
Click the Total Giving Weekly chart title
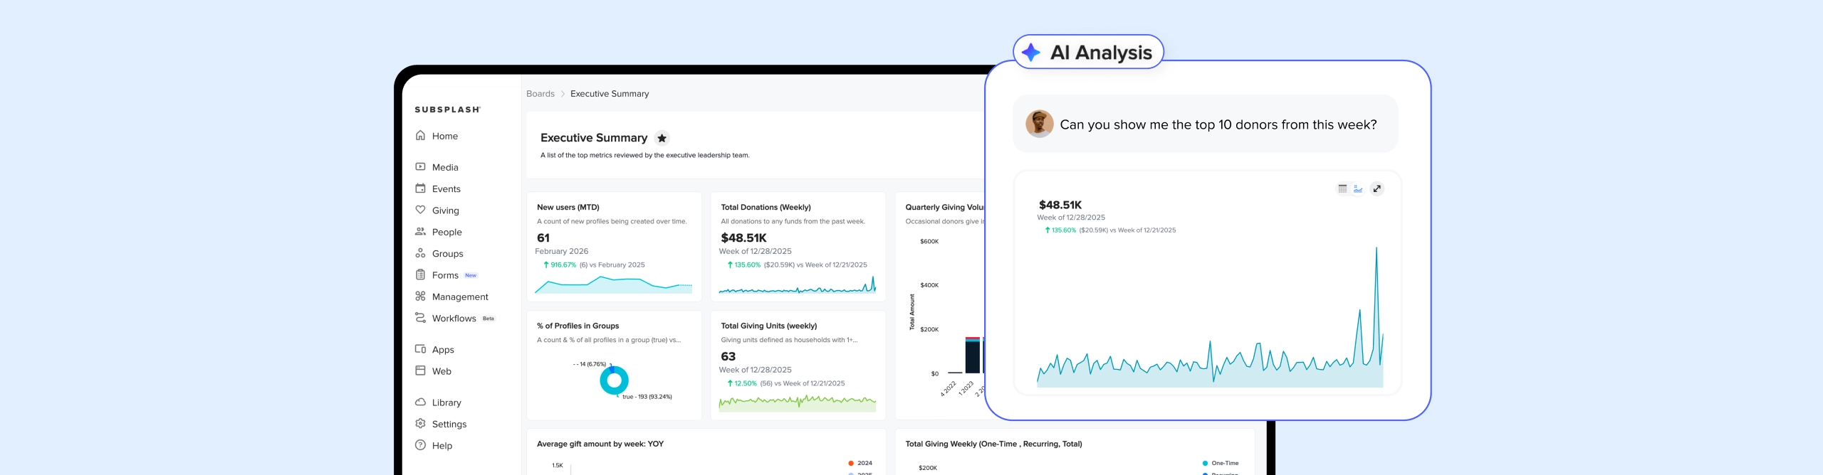pos(993,444)
